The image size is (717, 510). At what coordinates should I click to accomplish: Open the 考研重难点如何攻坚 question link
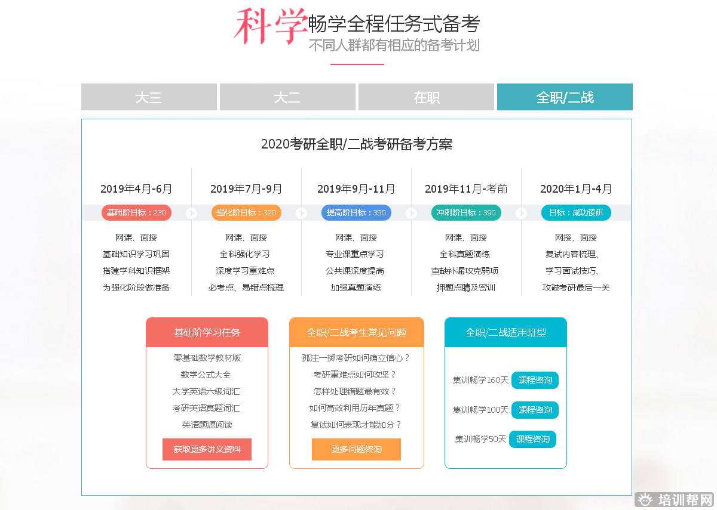click(355, 375)
